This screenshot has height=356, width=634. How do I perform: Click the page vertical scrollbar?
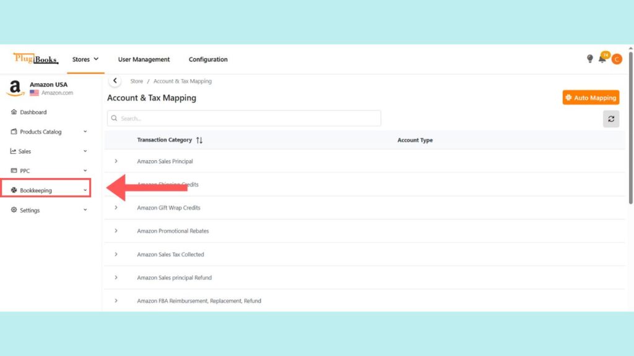click(x=631, y=127)
